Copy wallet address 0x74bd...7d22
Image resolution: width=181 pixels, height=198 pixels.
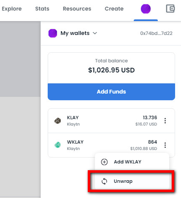[156, 33]
